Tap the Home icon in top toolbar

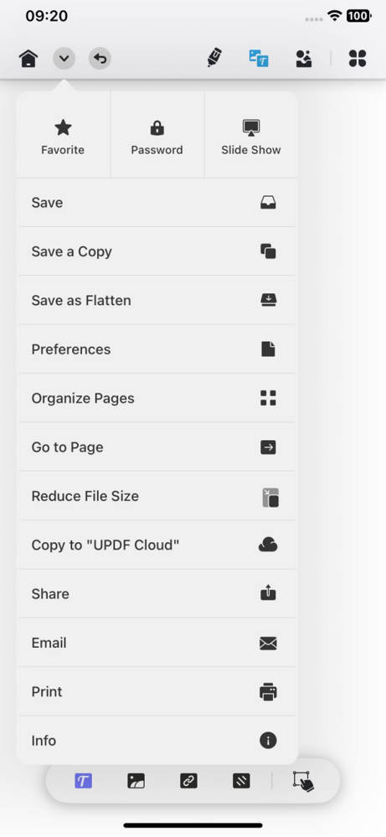28,58
